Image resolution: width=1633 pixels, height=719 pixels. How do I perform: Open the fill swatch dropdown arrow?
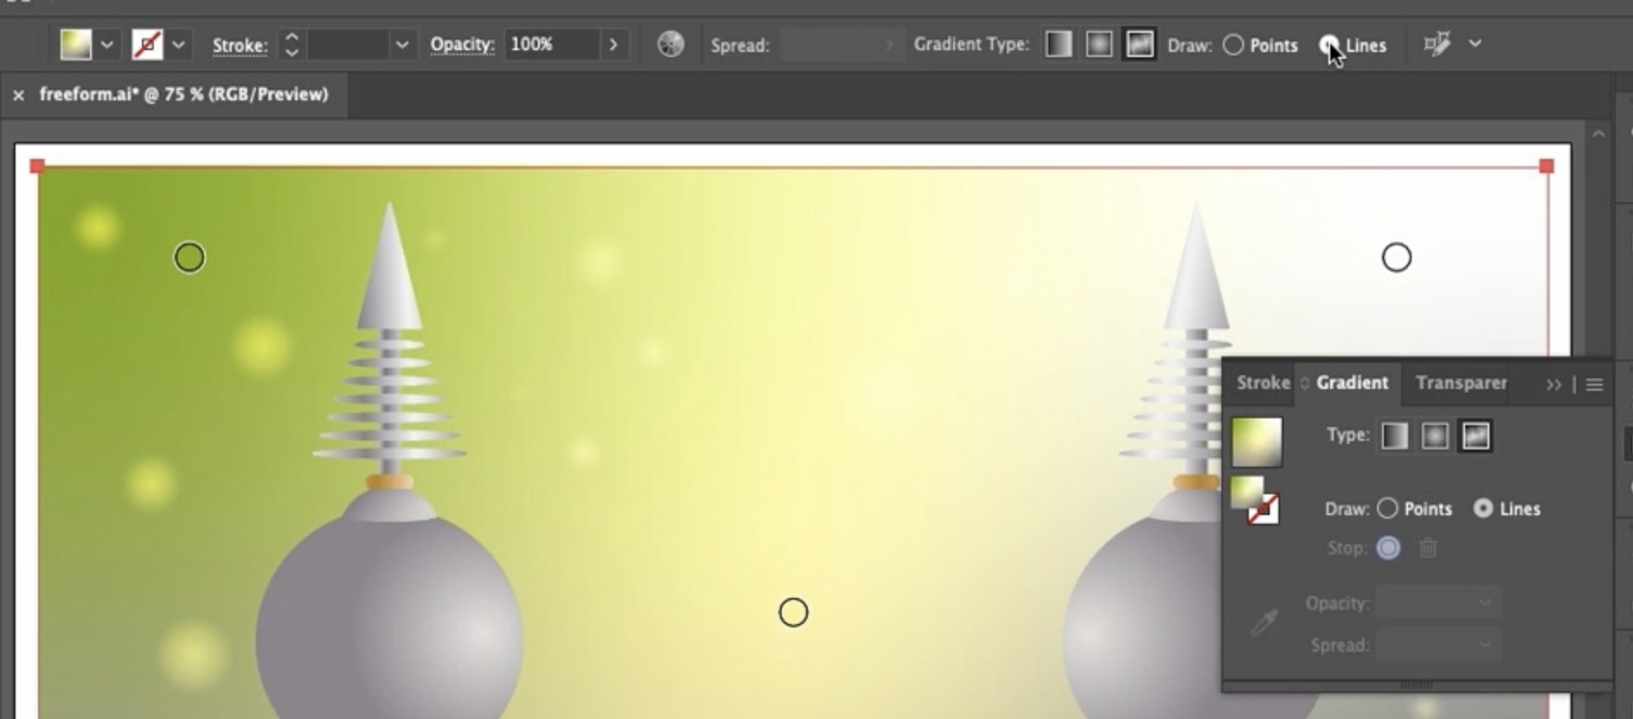pyautogui.click(x=106, y=44)
